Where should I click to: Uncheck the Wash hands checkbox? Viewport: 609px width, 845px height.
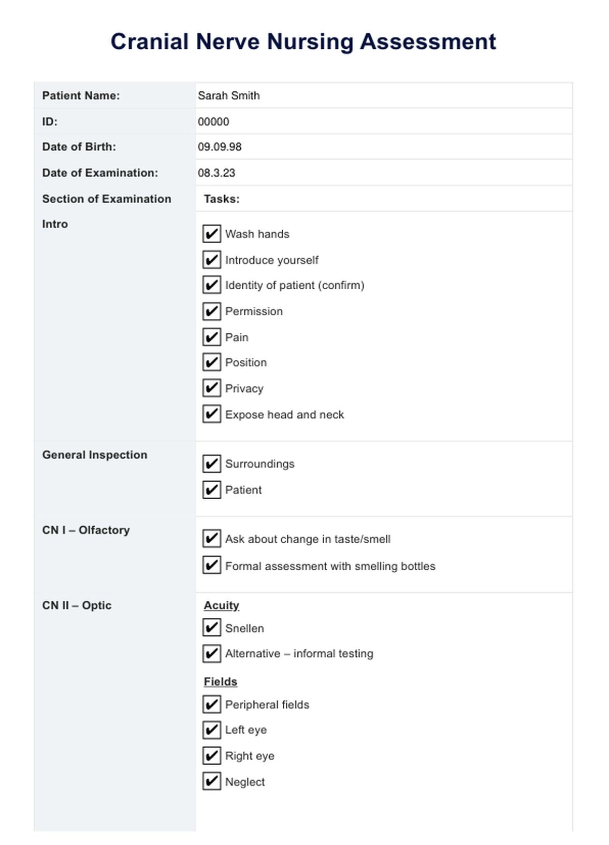coord(211,234)
